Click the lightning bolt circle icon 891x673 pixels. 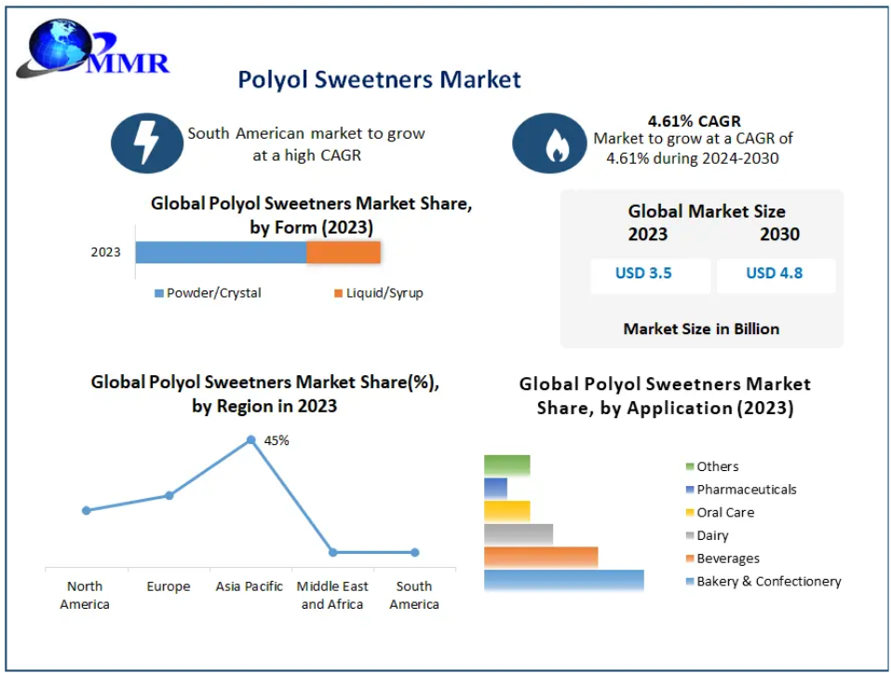pos(144,144)
